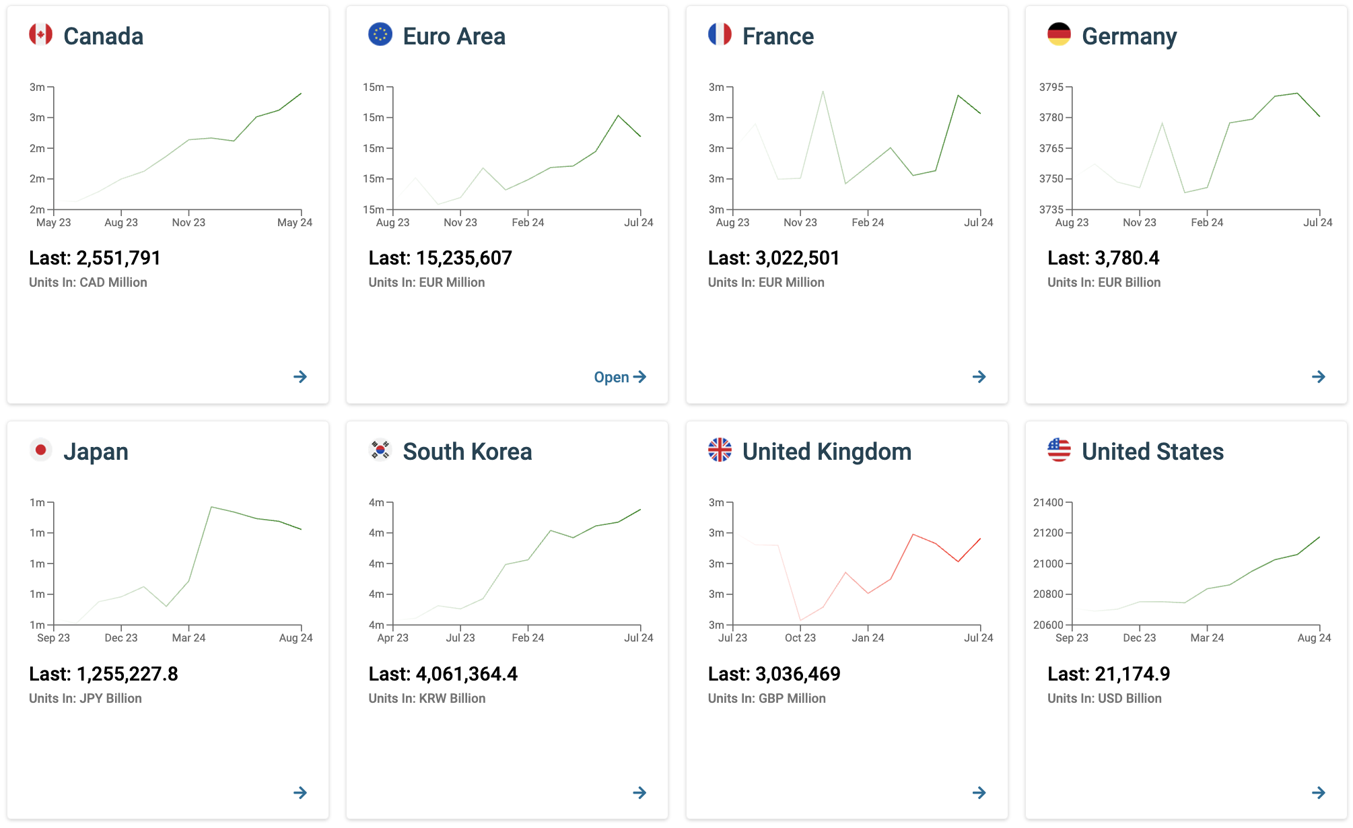Open the United Kingdom heading
The height and width of the screenshot is (828, 1353).
tap(827, 452)
